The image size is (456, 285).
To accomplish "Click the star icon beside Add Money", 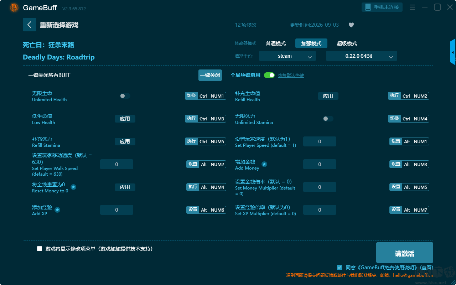I will [x=264, y=164].
